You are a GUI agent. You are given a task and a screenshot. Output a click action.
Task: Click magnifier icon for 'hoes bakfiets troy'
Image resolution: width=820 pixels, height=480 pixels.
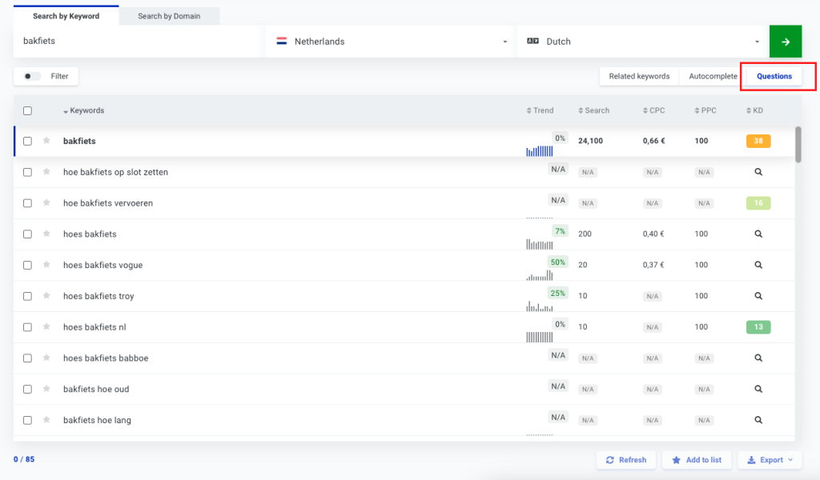(x=758, y=296)
